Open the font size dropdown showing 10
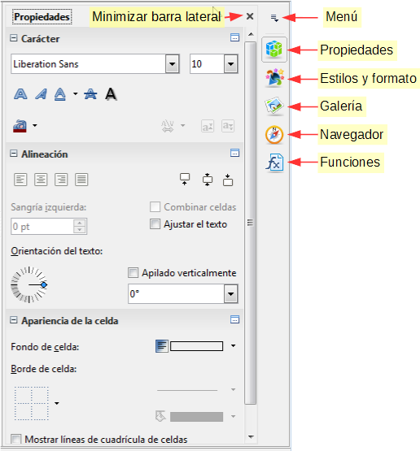The image size is (420, 451). pos(230,64)
